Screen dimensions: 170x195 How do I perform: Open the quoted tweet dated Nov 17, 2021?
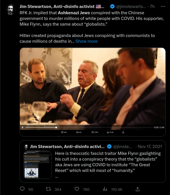(93, 161)
